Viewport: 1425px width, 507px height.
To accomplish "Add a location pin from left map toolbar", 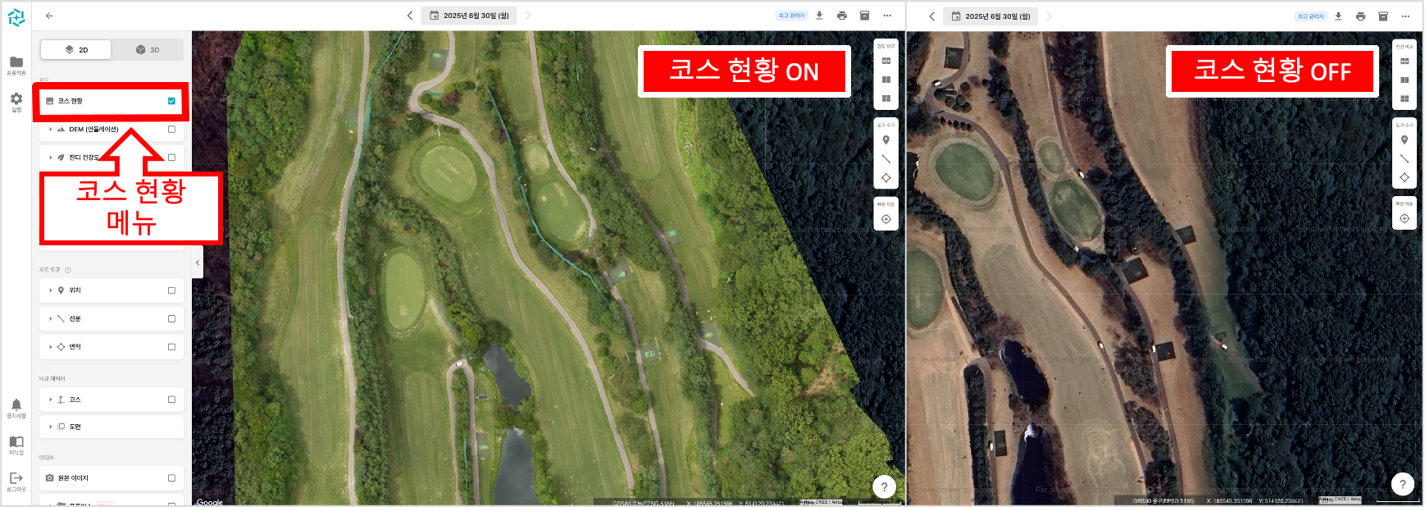I will [886, 140].
